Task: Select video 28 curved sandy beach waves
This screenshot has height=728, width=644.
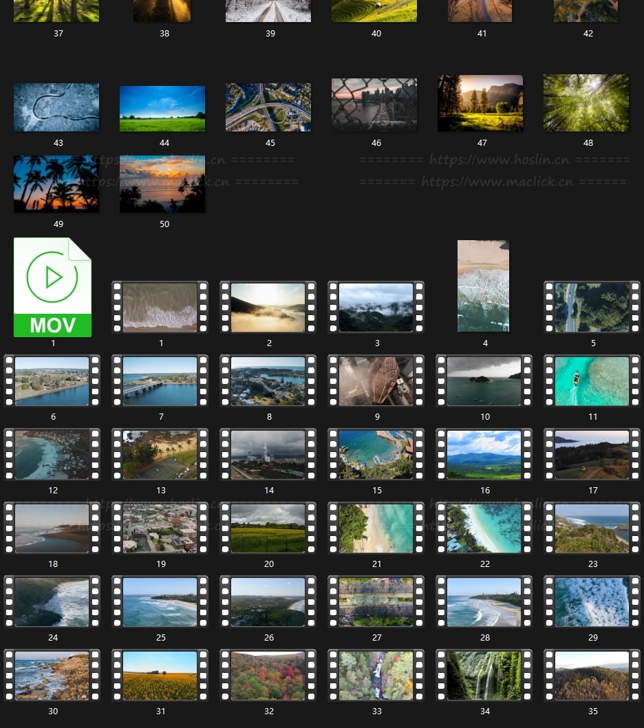Action: coord(484,601)
